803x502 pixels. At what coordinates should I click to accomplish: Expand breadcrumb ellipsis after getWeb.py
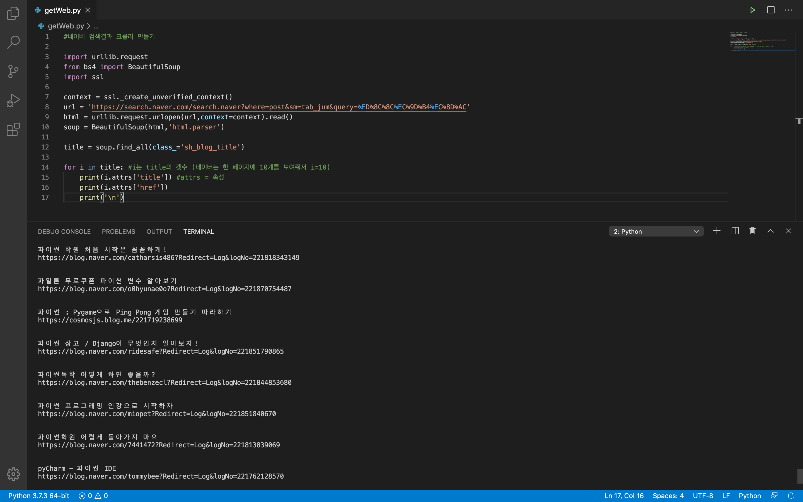tap(96, 26)
